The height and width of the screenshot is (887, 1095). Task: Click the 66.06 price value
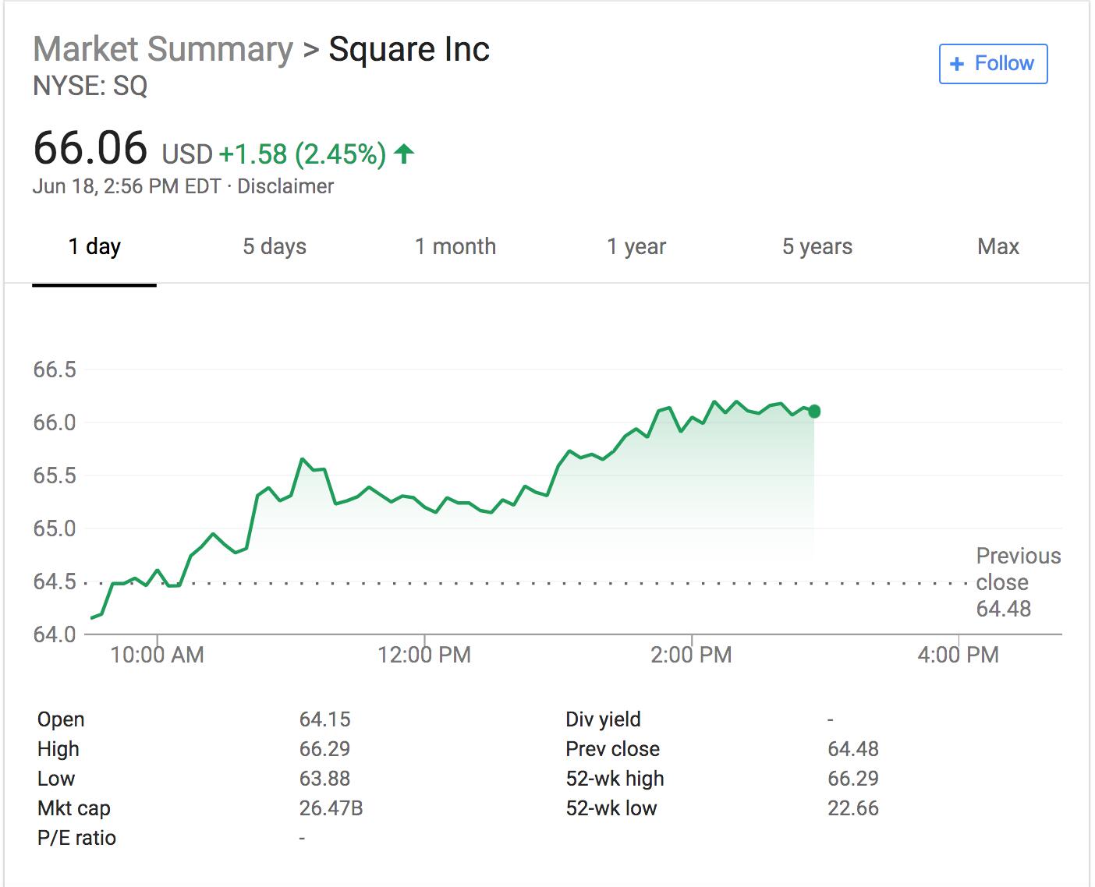click(x=90, y=147)
